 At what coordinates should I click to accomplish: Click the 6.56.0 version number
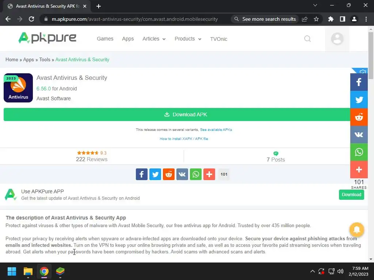pos(44,89)
